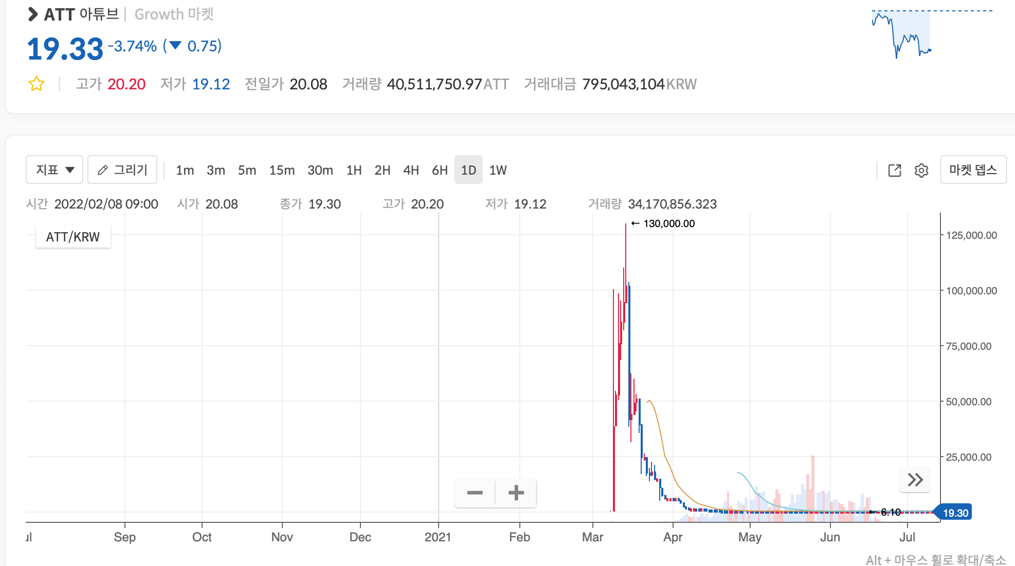Zoom in chart with plus button
This screenshot has height=566, width=1015.
[x=516, y=493]
